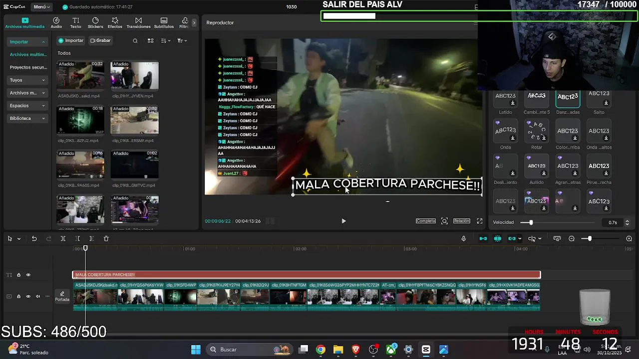This screenshot has width=639, height=359.
Task: Split the clip at playhead
Action: 63,239
